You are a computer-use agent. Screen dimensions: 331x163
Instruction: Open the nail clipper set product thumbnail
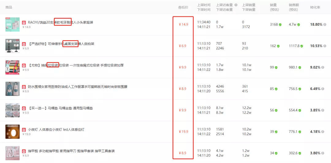coord(12,153)
